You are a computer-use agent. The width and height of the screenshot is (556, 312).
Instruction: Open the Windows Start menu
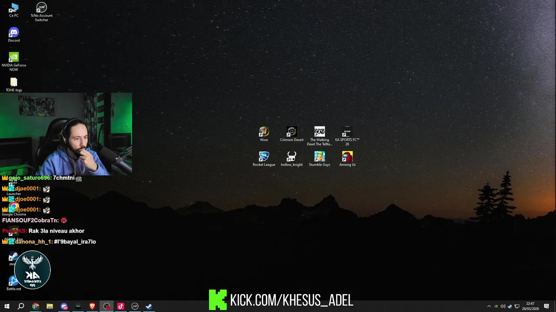7,306
